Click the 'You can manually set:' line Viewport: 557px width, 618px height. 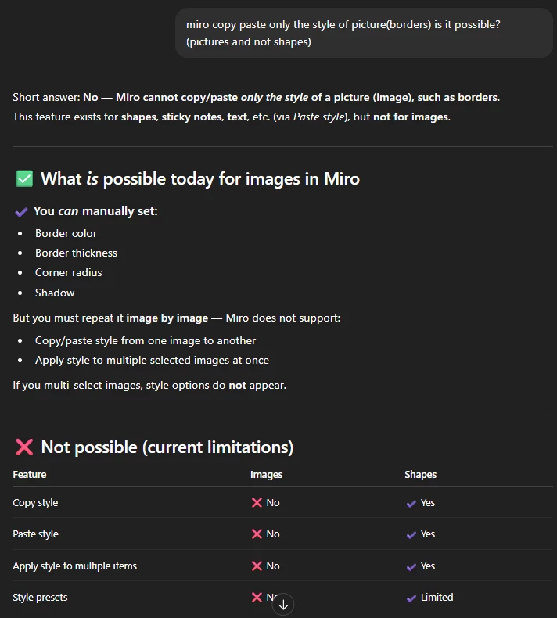click(95, 211)
